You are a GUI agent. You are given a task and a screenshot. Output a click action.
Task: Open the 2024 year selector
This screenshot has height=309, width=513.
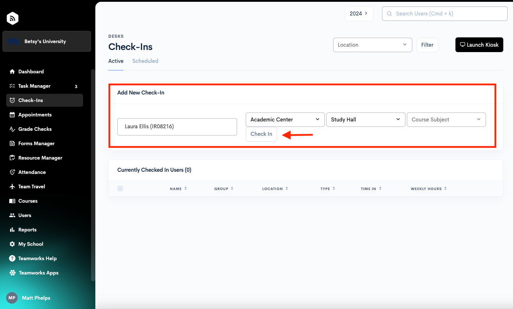click(359, 14)
